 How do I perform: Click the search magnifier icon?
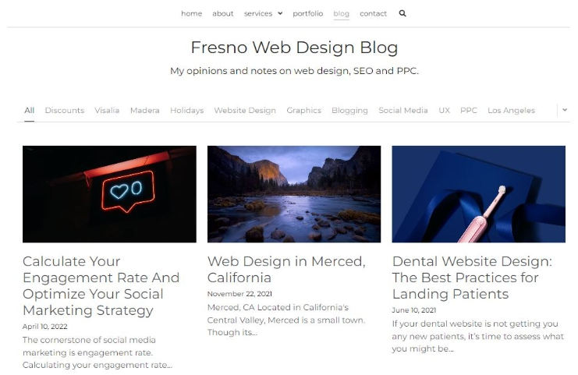(402, 13)
